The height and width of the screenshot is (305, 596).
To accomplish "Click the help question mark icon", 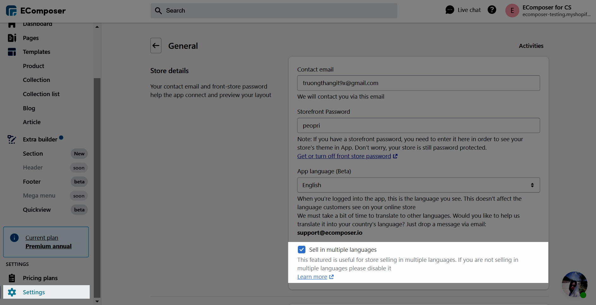I will [492, 9].
